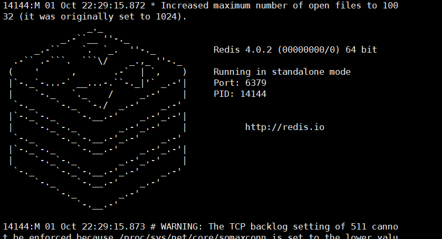This screenshot has width=442, height=239.
Task: Click the 'Running in standalone mode' text
Action: (282, 72)
